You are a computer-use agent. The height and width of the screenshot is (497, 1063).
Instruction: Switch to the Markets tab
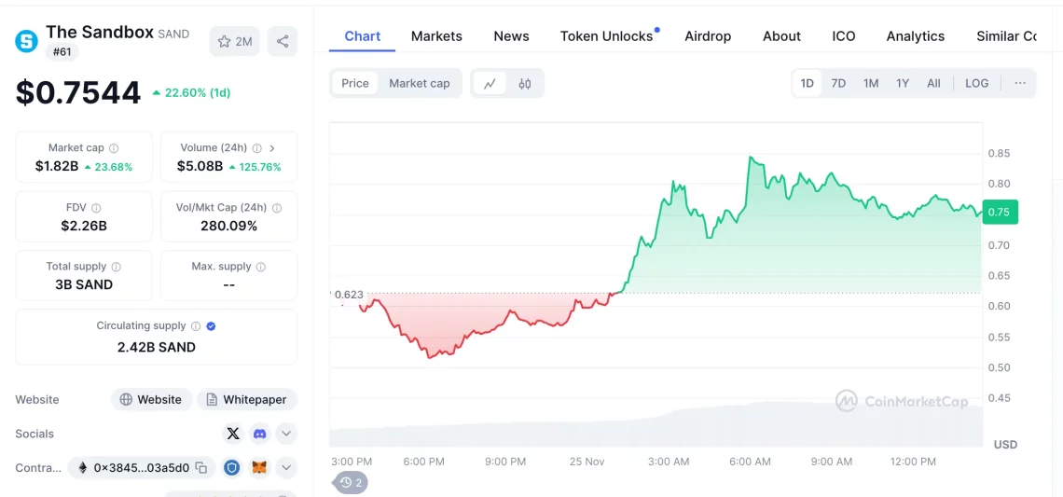point(436,36)
